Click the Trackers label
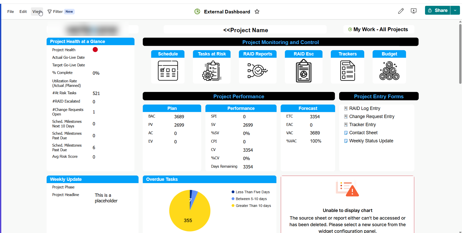This screenshot has width=462, height=233. (x=348, y=54)
